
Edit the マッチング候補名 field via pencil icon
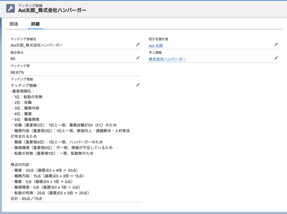point(138,44)
